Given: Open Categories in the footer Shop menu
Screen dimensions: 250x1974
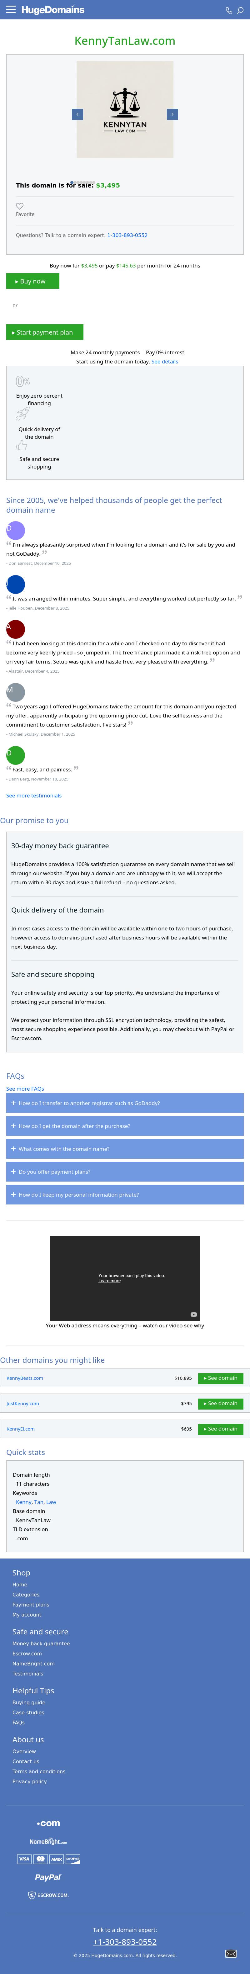Looking at the screenshot, I should tap(26, 1595).
